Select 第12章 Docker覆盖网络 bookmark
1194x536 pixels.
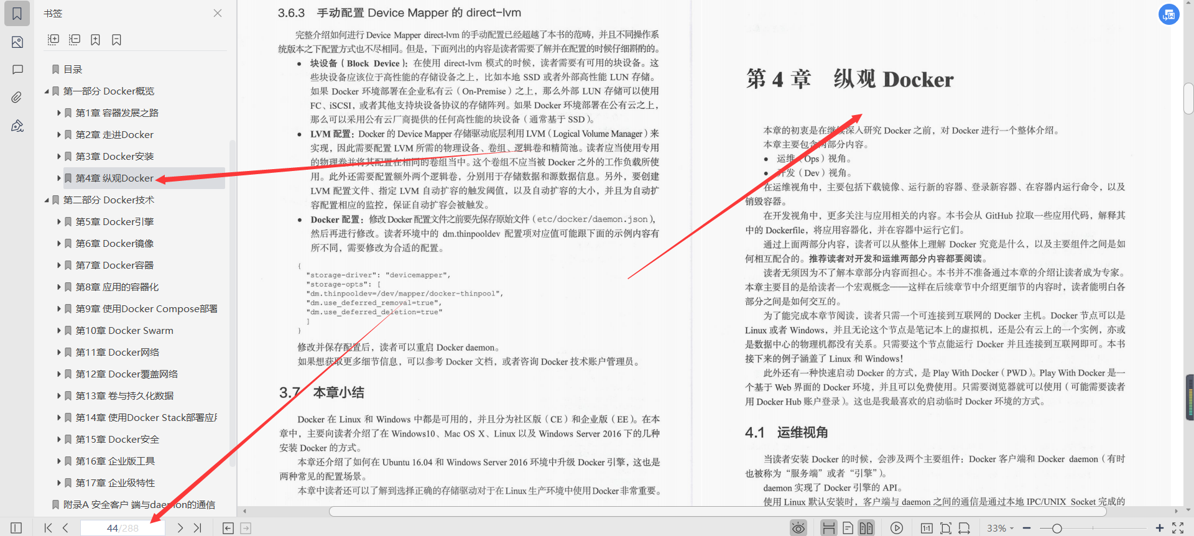(x=127, y=374)
